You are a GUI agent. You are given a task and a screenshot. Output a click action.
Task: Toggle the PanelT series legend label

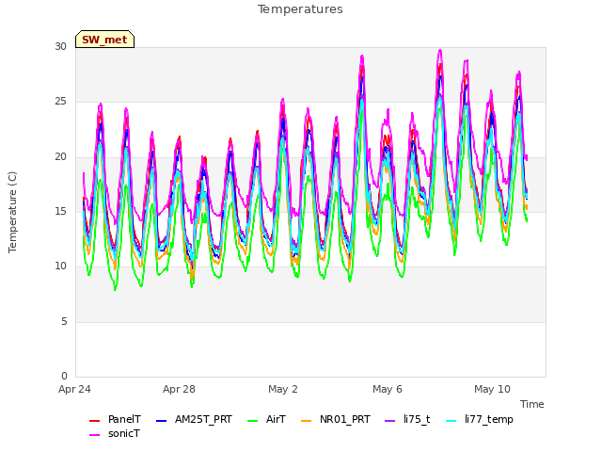click(x=124, y=419)
